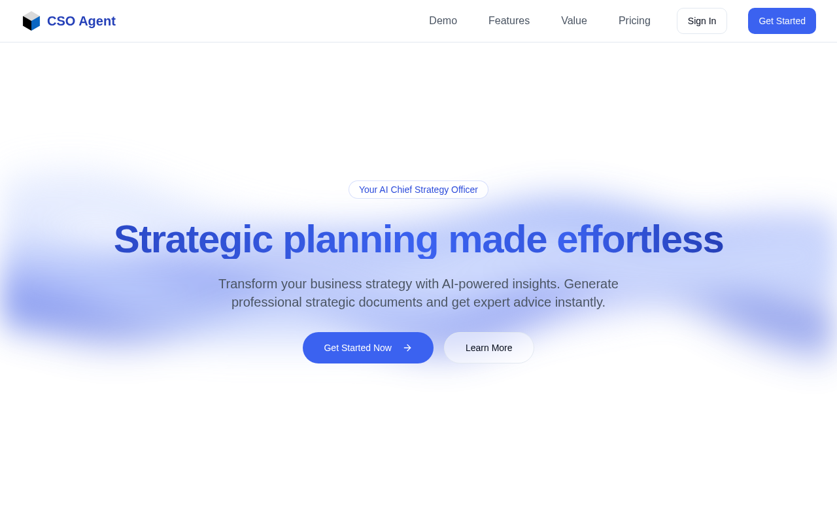Select the arrow icon inside Get Started Now
Image resolution: width=837 pixels, height=523 pixels.
[x=406, y=347]
